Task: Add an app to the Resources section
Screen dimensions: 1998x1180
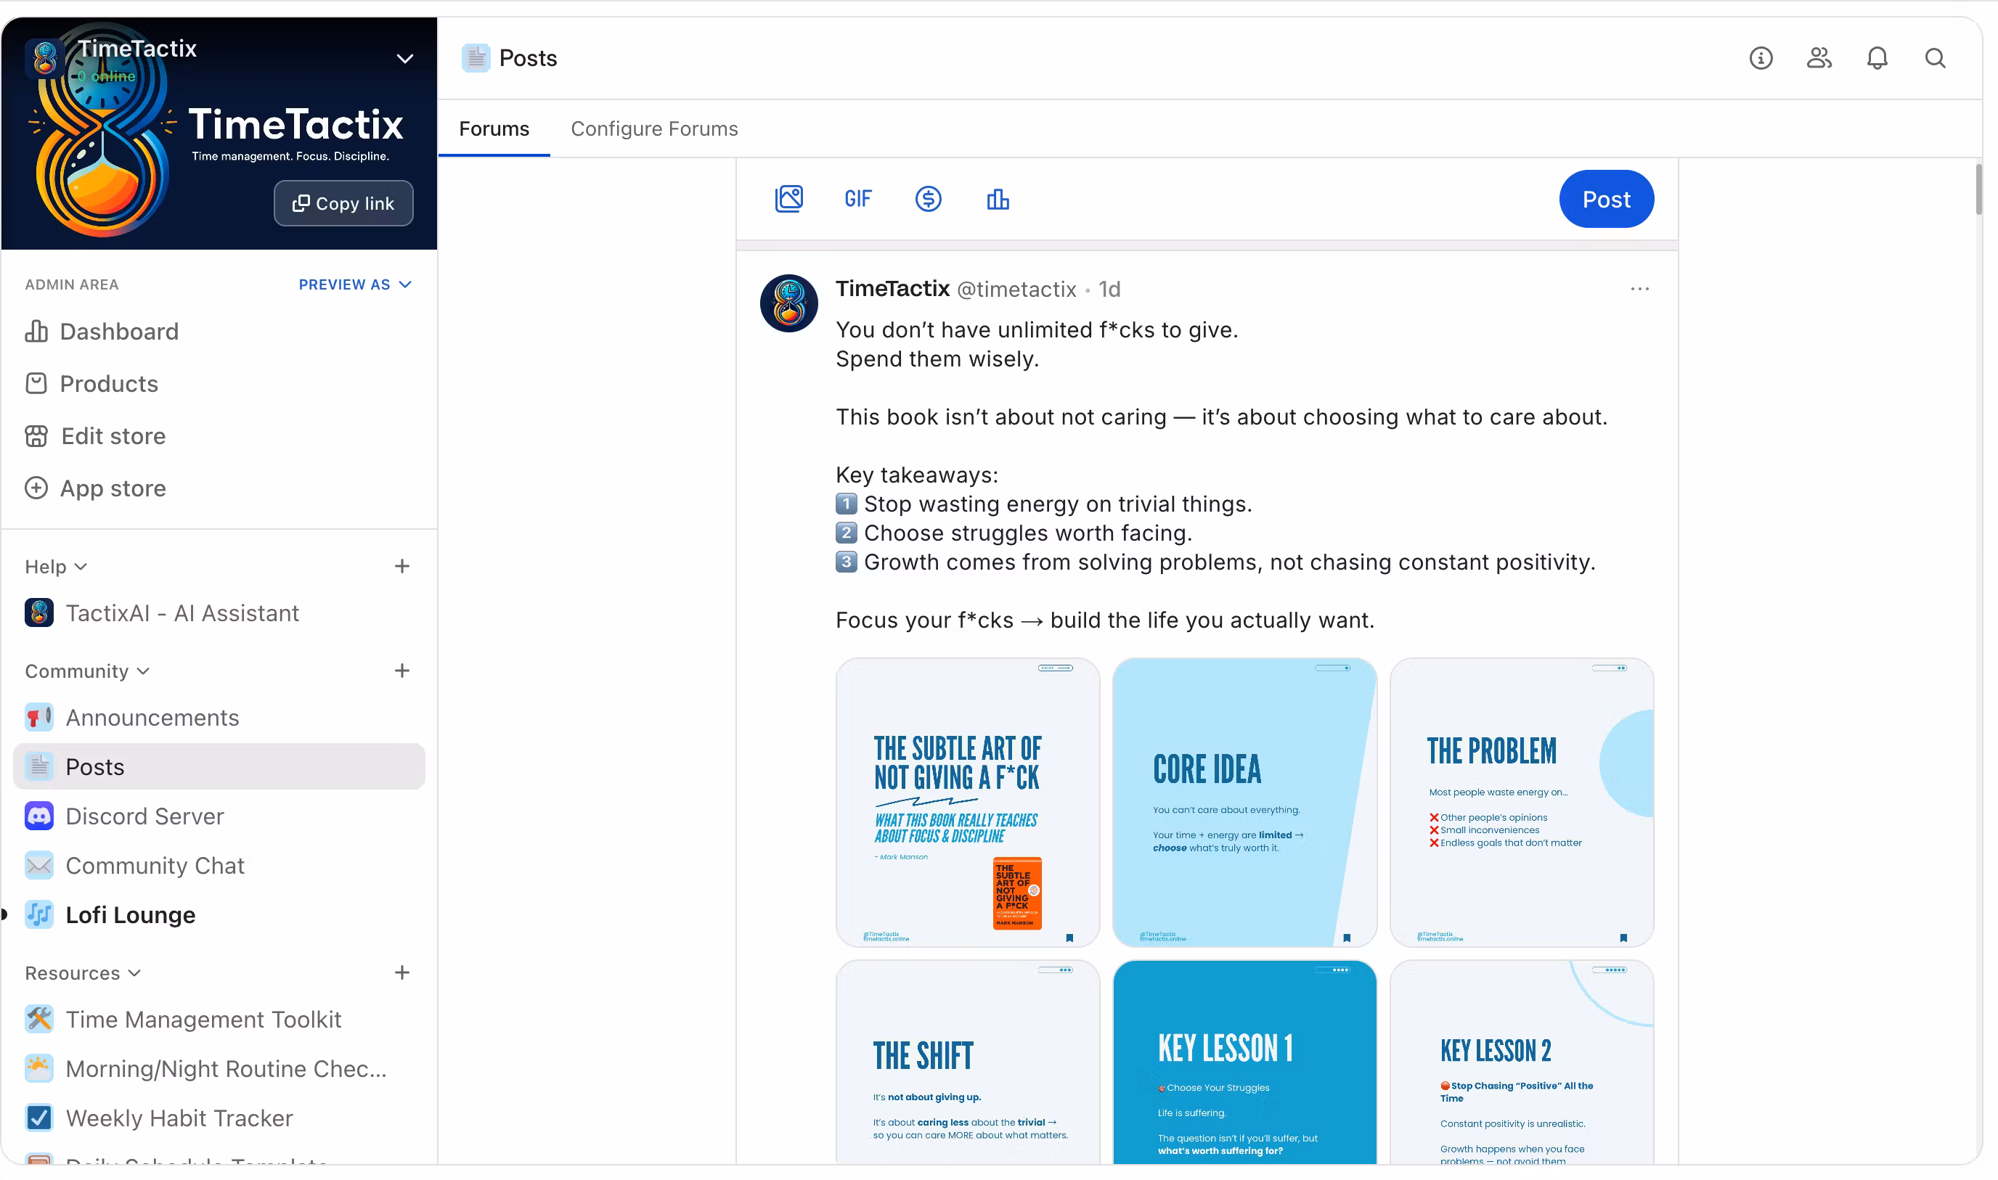Action: point(402,972)
